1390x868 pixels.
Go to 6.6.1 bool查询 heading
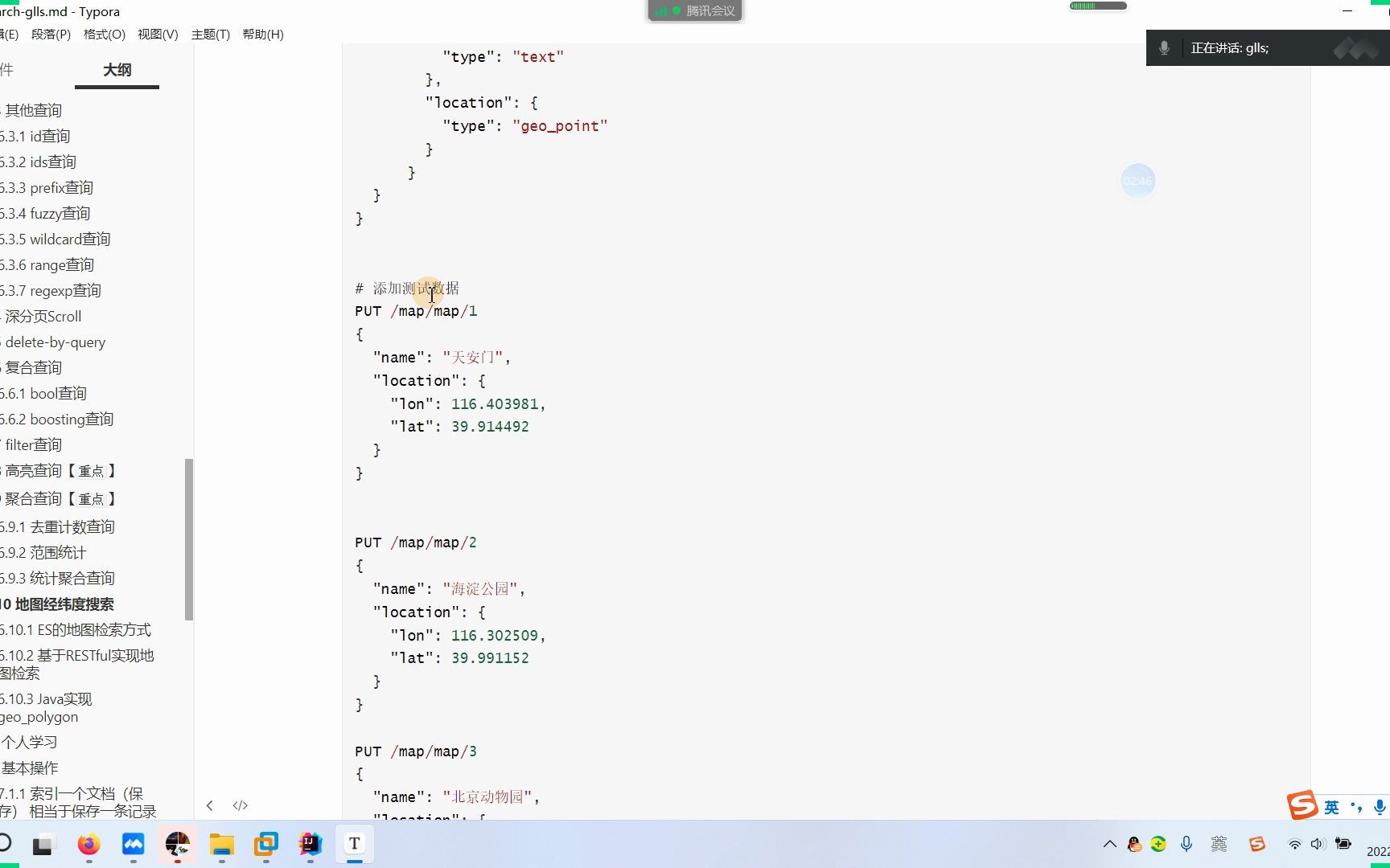coord(43,394)
